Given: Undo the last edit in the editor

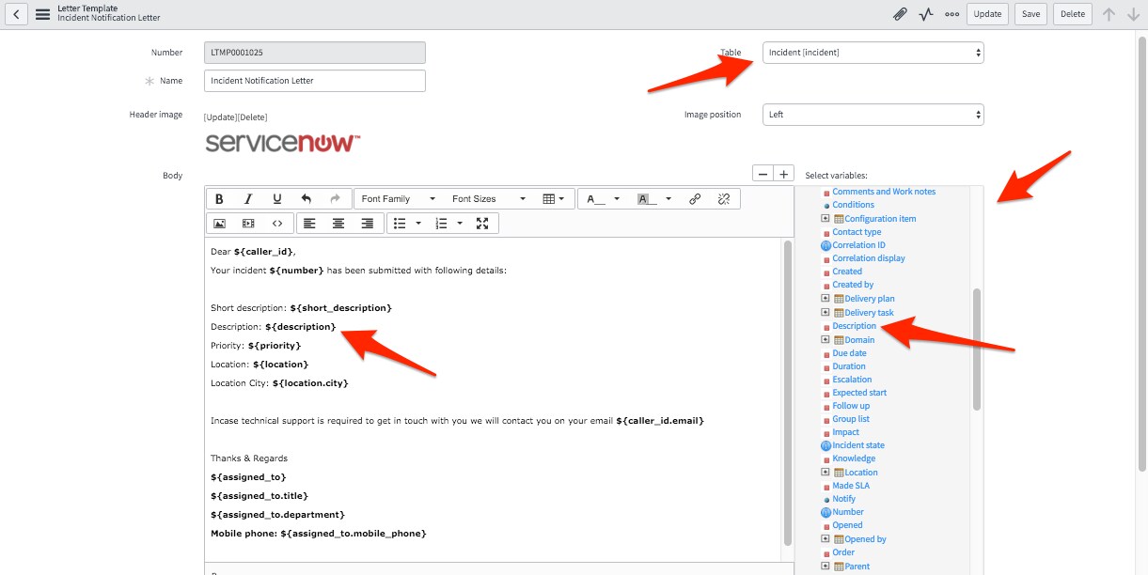Looking at the screenshot, I should pyautogui.click(x=306, y=199).
